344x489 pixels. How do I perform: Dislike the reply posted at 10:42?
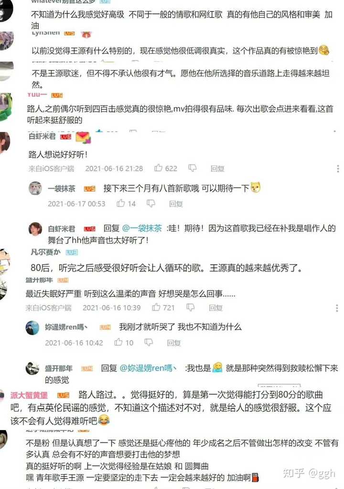tap(149, 343)
